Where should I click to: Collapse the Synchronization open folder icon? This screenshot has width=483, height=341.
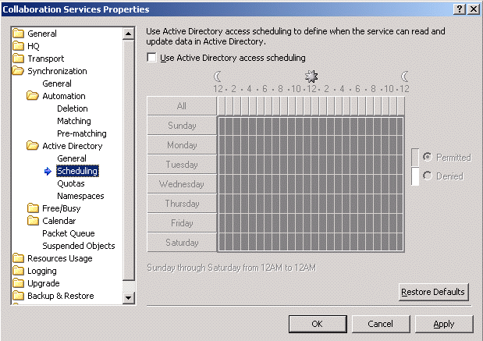18,71
